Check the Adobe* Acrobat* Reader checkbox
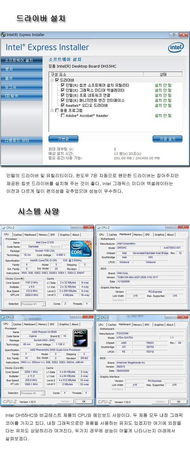This screenshot has height=459, width=190. point(63,116)
